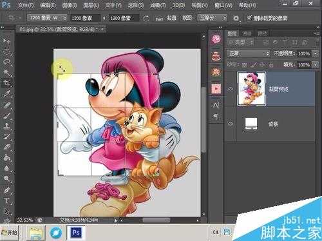Click the Windows 开始 Start button
322x241 pixels.
(10, 233)
